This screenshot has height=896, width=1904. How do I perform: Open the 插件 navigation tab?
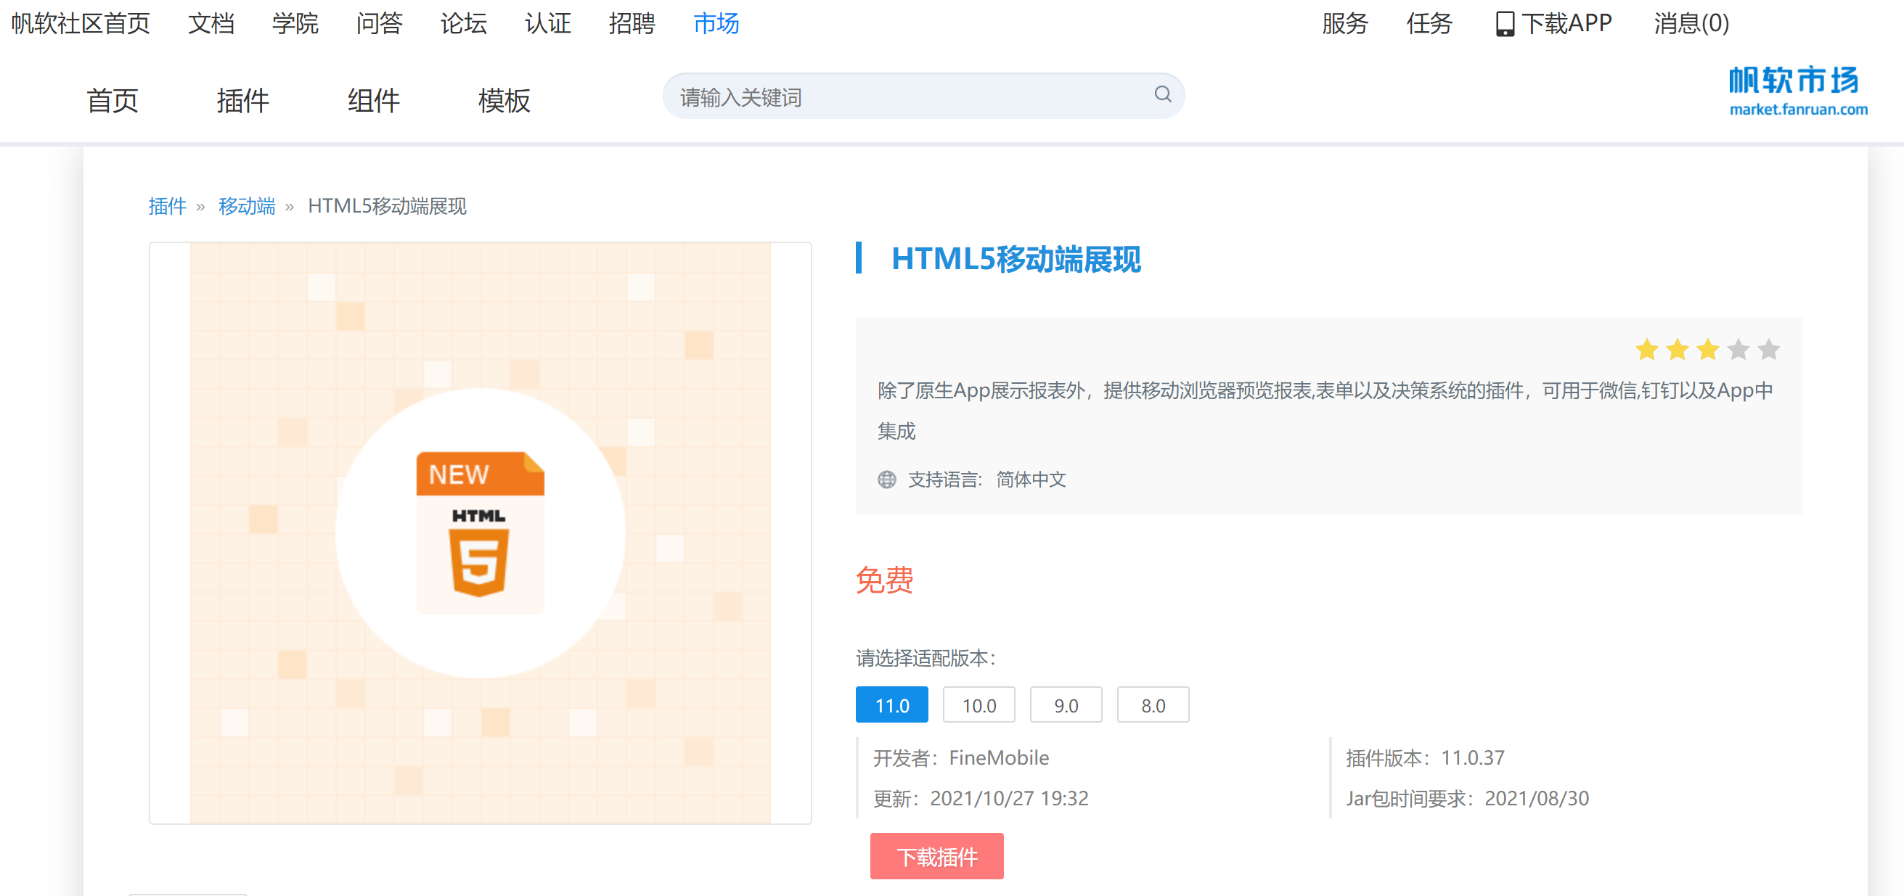point(242,100)
